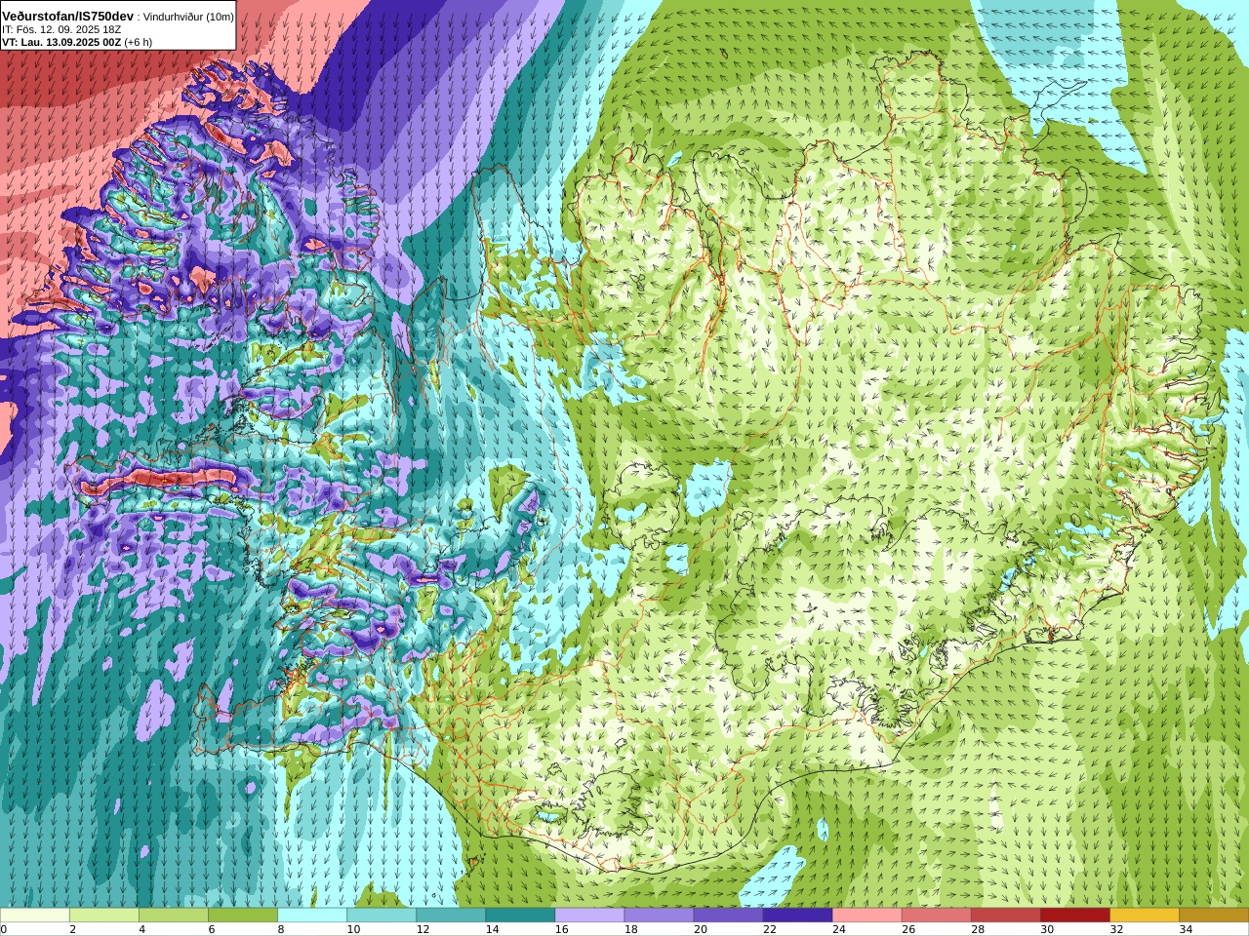Click the pale yellow 0–2 legend swatch

(35, 916)
